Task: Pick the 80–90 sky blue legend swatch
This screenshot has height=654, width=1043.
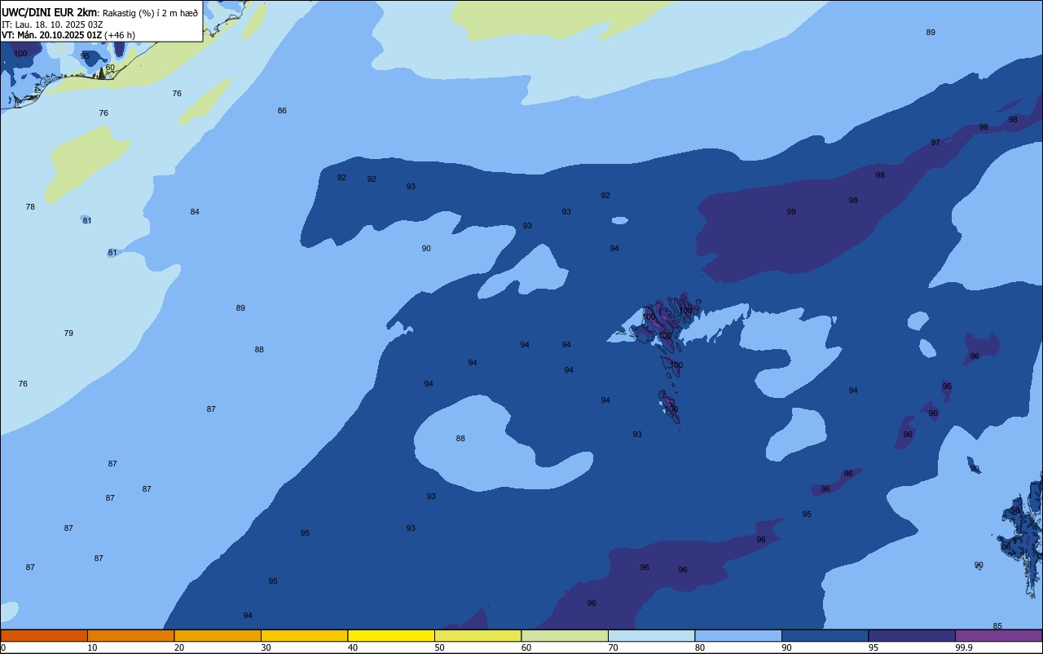Action: tap(738, 635)
